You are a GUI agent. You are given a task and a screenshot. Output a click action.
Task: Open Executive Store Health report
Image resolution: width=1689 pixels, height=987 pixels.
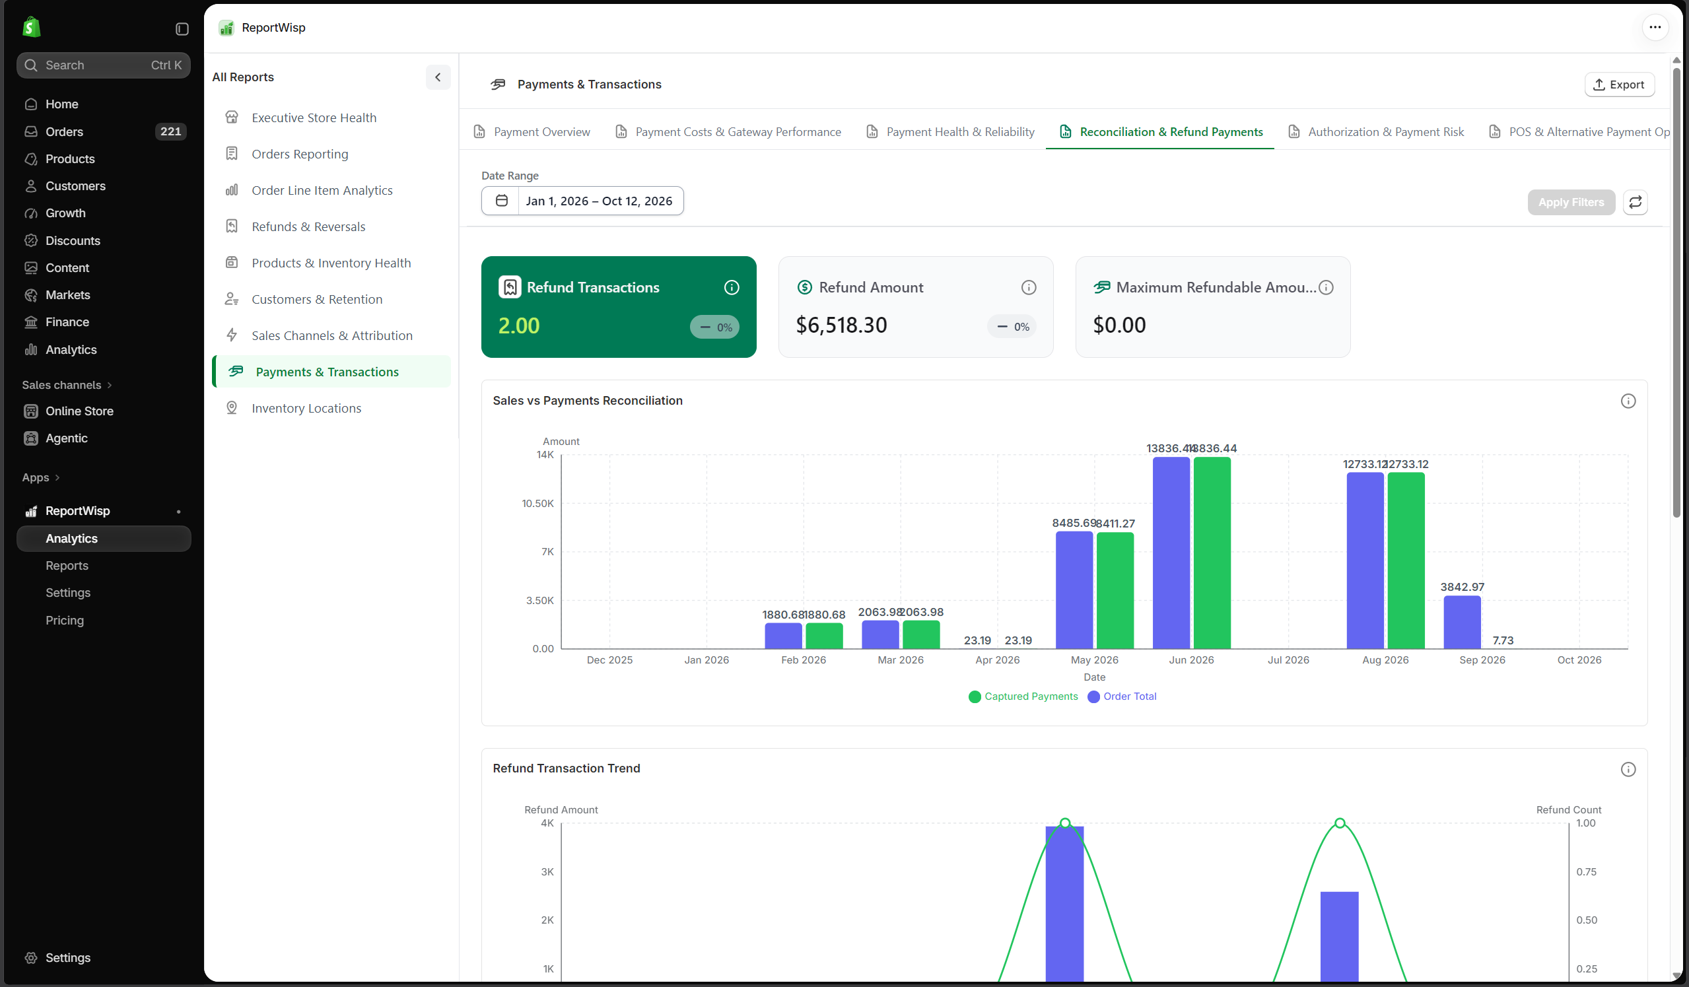point(331,118)
